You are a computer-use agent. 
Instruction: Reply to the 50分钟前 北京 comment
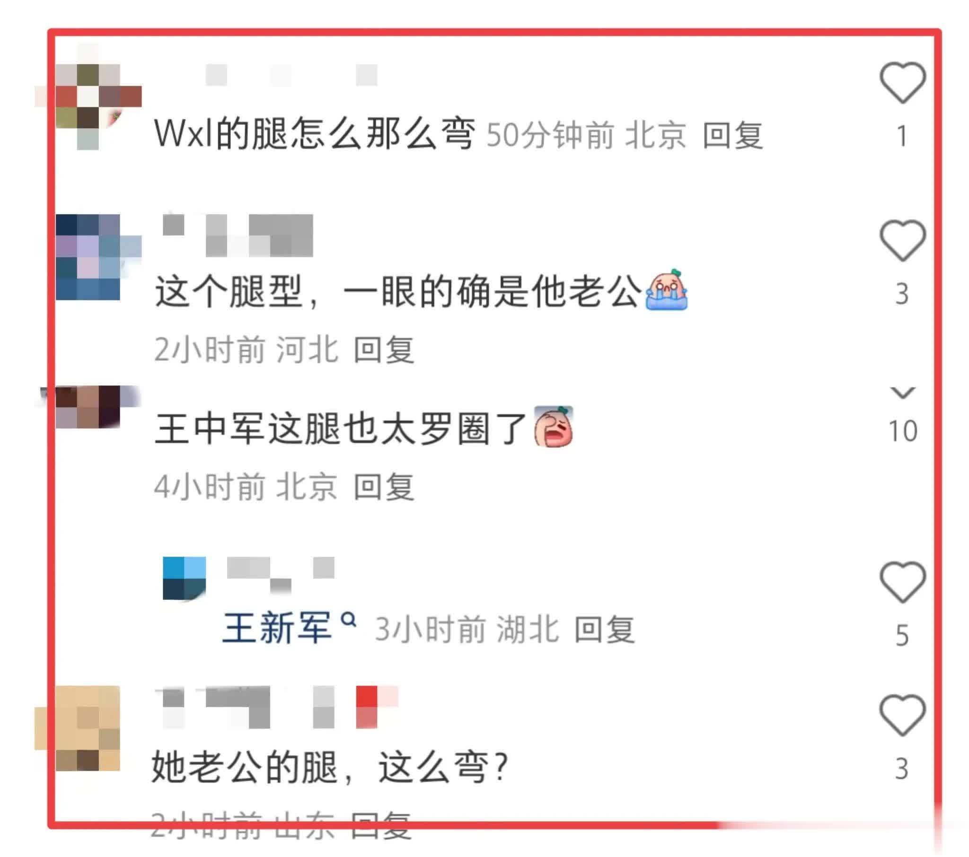coord(732,135)
